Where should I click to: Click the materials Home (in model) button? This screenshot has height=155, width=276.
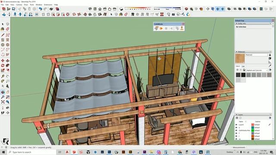(x=244, y=70)
